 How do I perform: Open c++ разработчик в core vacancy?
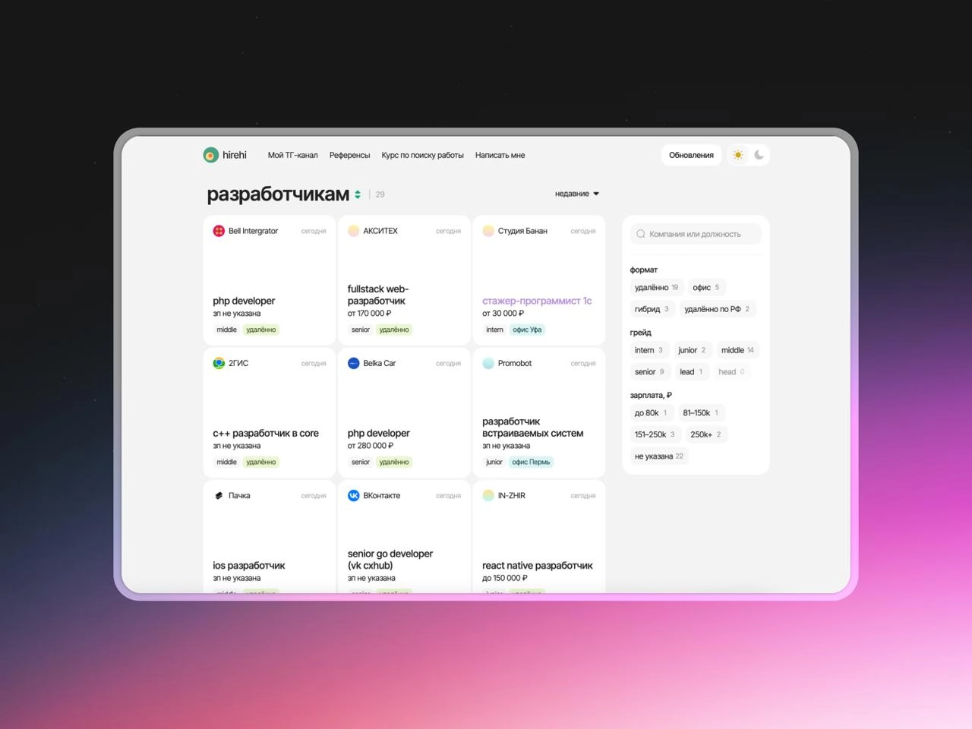tap(266, 433)
